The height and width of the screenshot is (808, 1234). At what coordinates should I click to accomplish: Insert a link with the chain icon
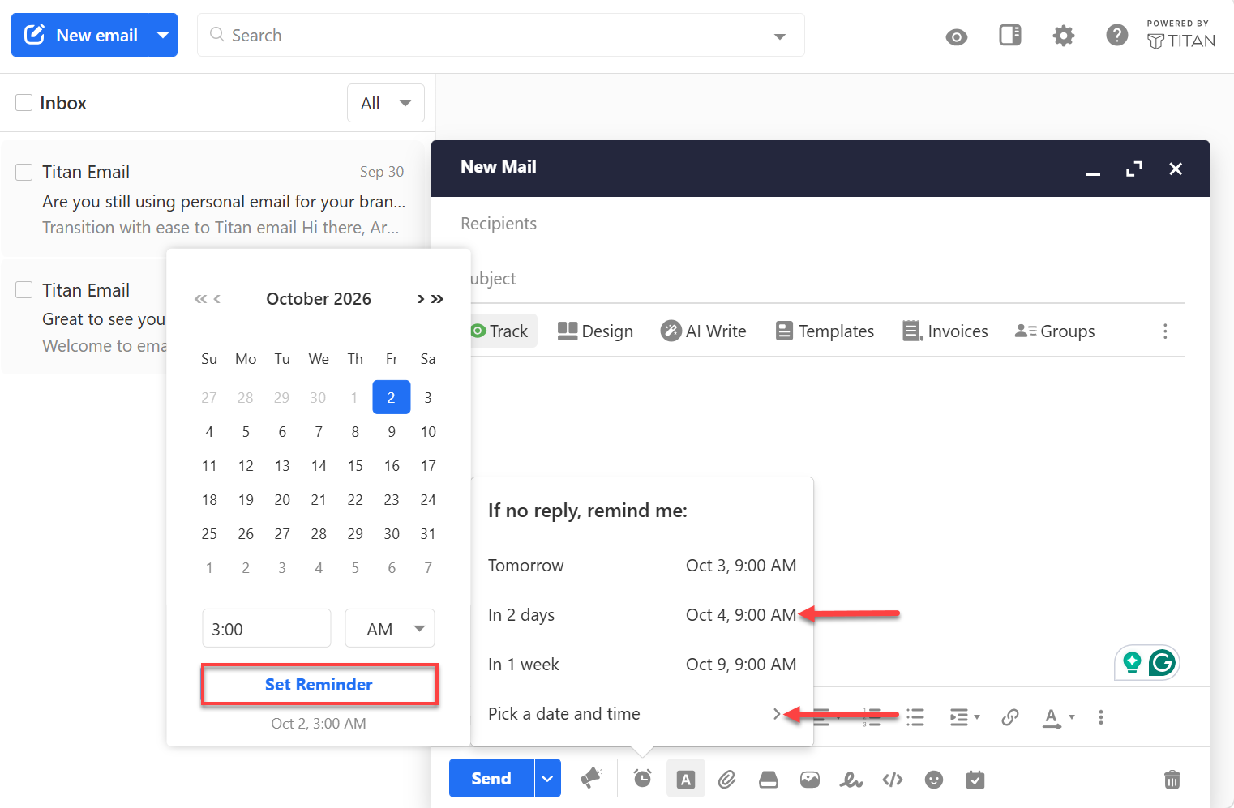coord(1009,716)
